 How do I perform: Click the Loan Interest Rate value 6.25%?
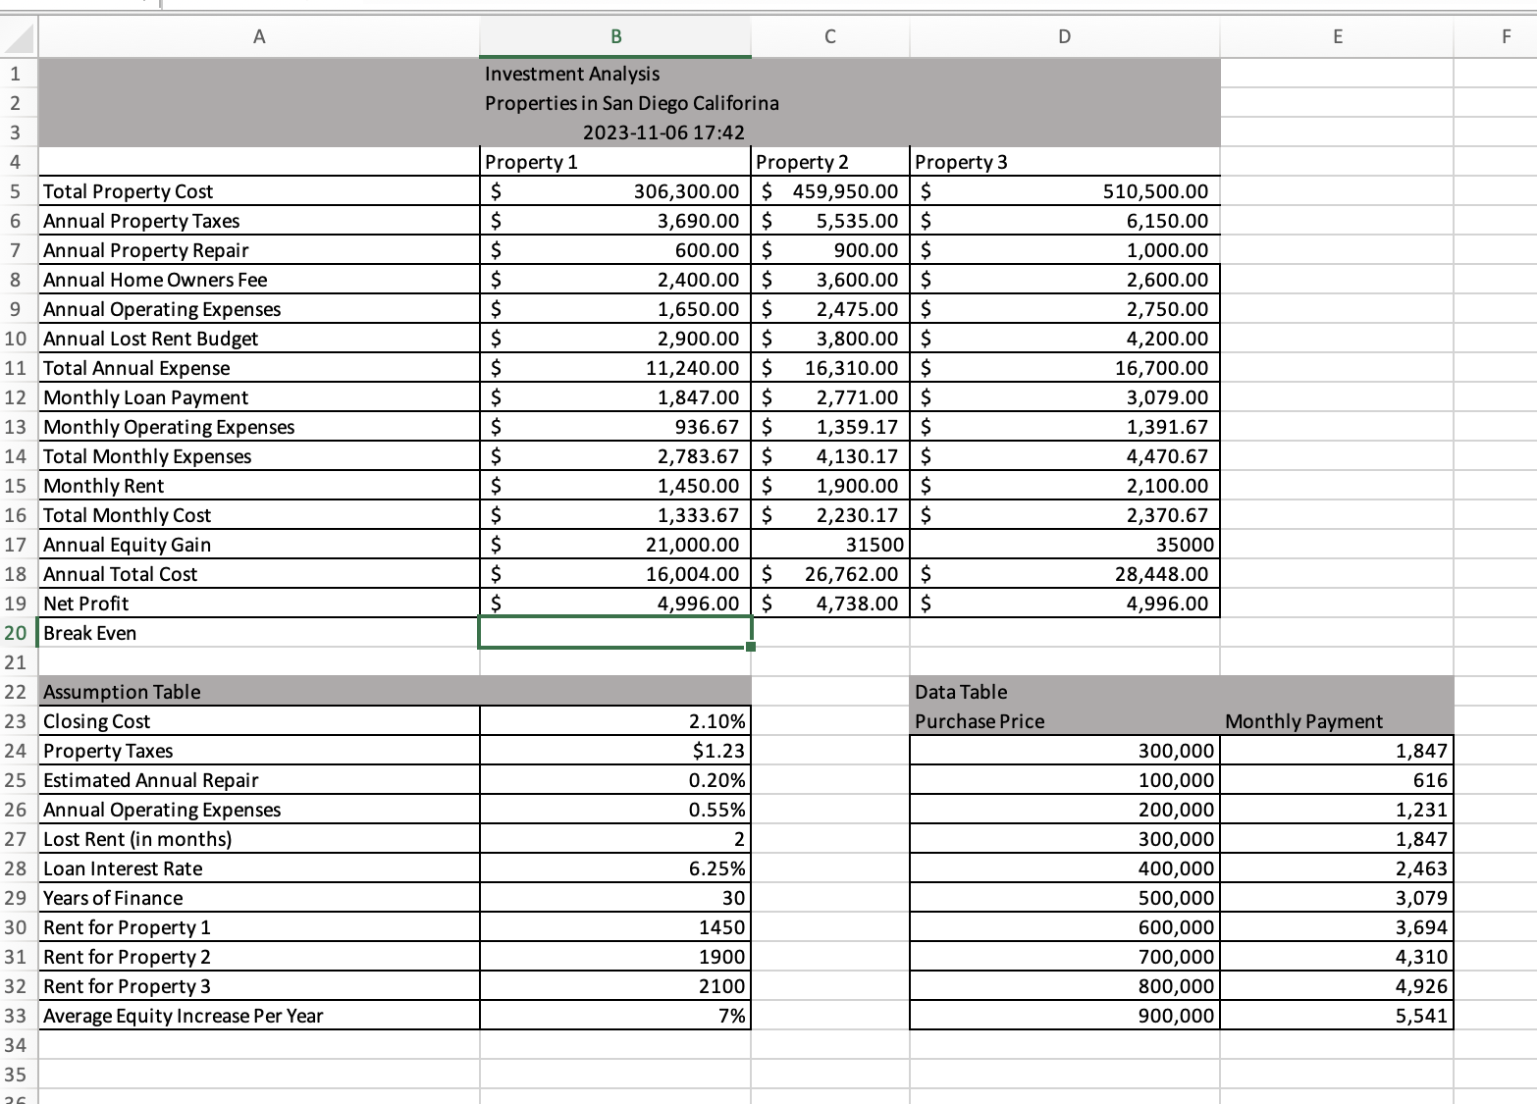[x=615, y=868]
